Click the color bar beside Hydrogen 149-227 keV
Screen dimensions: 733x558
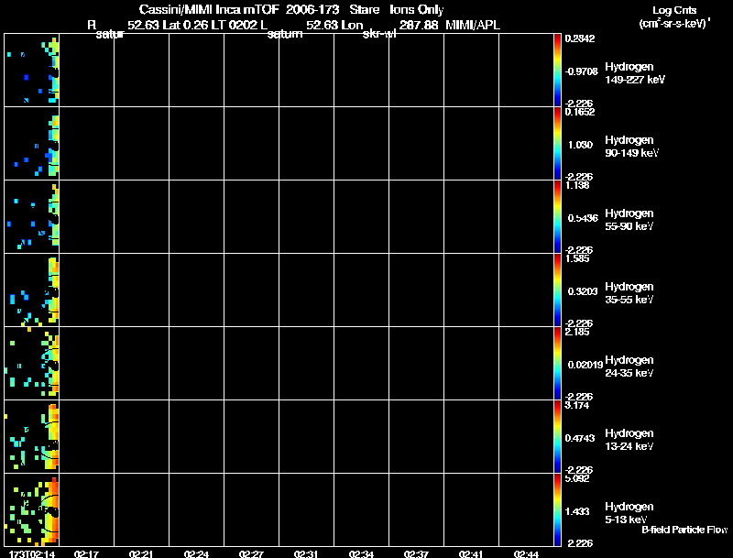(x=557, y=71)
